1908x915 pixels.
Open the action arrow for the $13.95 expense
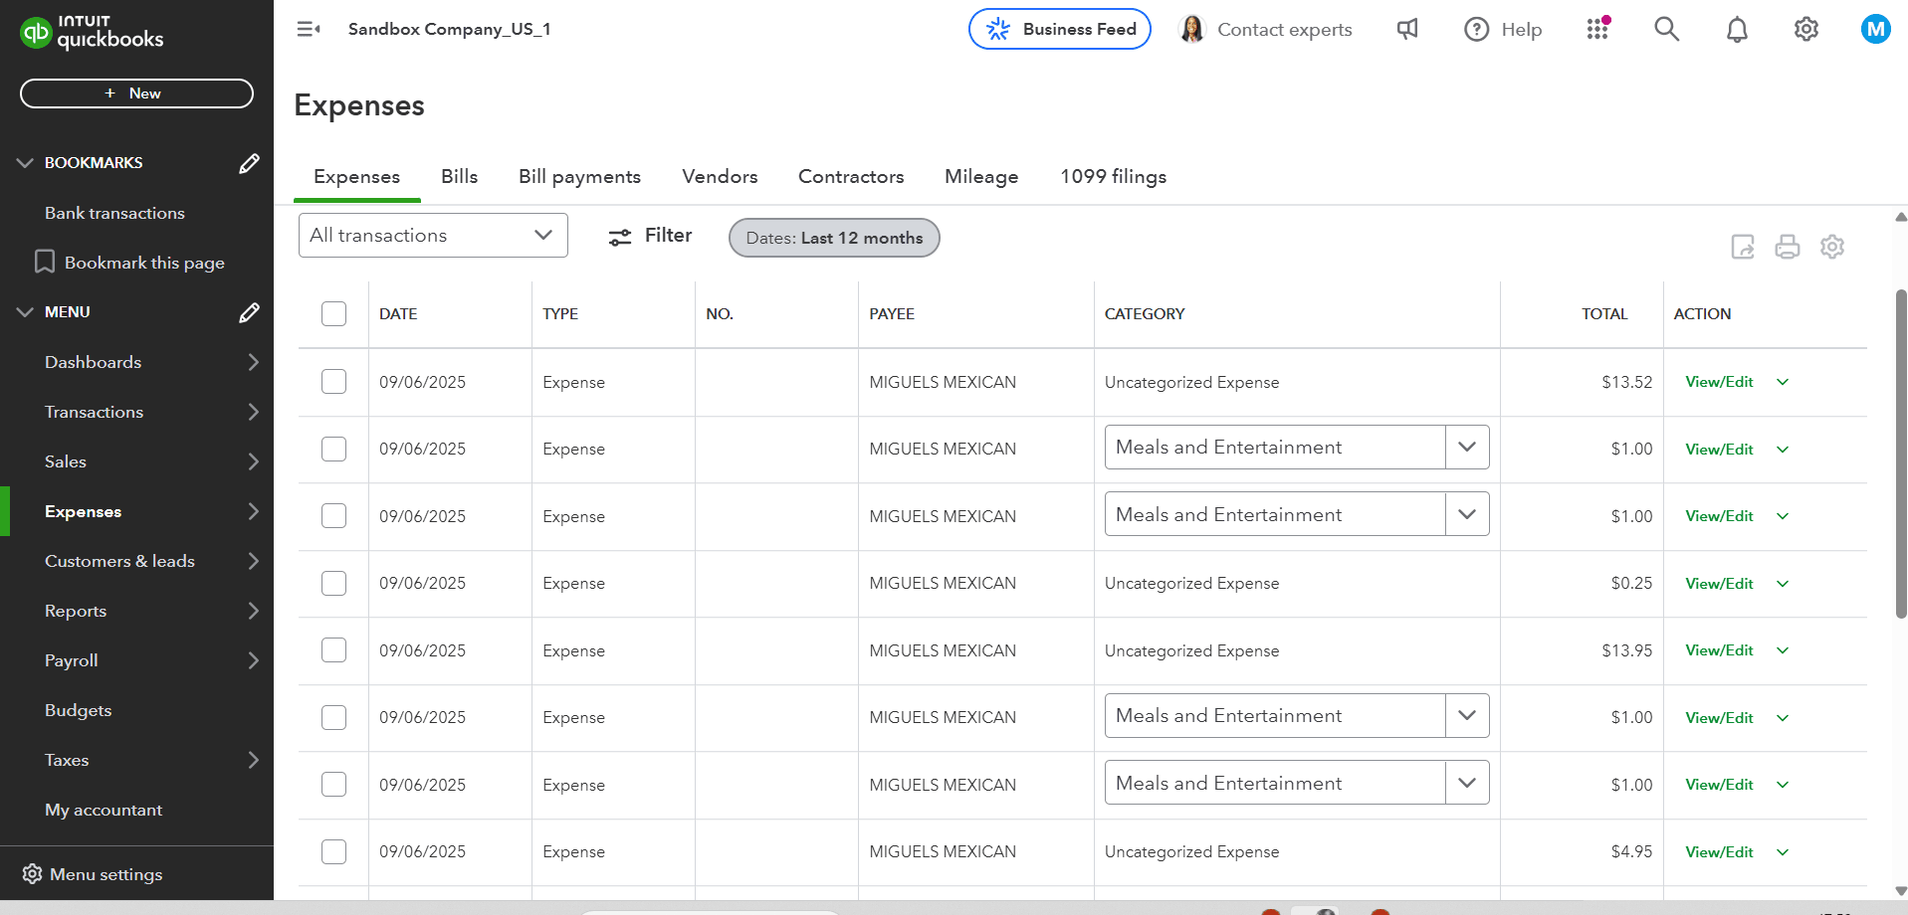(1783, 650)
